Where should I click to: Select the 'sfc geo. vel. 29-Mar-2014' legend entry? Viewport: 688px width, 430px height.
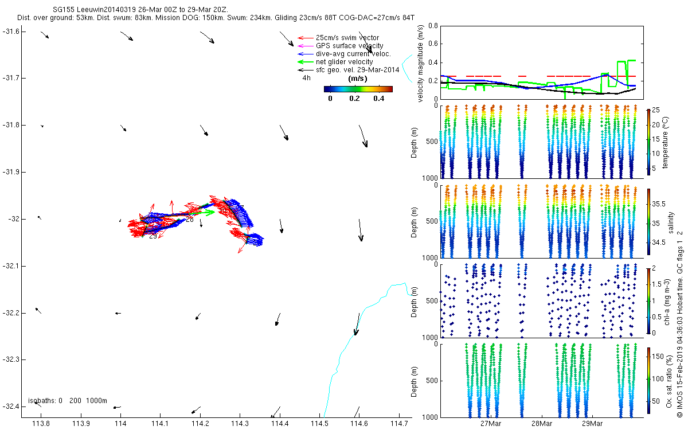tap(357, 69)
